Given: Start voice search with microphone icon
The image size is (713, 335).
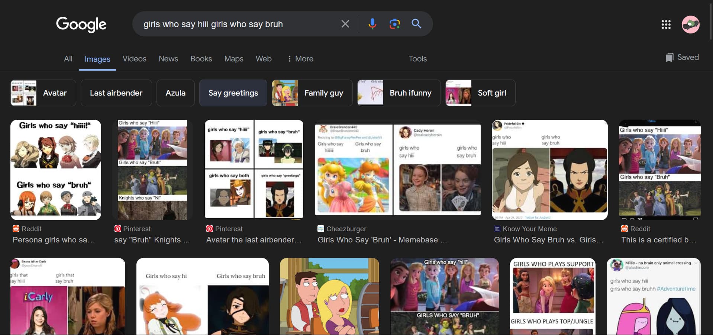Looking at the screenshot, I should (x=372, y=24).
